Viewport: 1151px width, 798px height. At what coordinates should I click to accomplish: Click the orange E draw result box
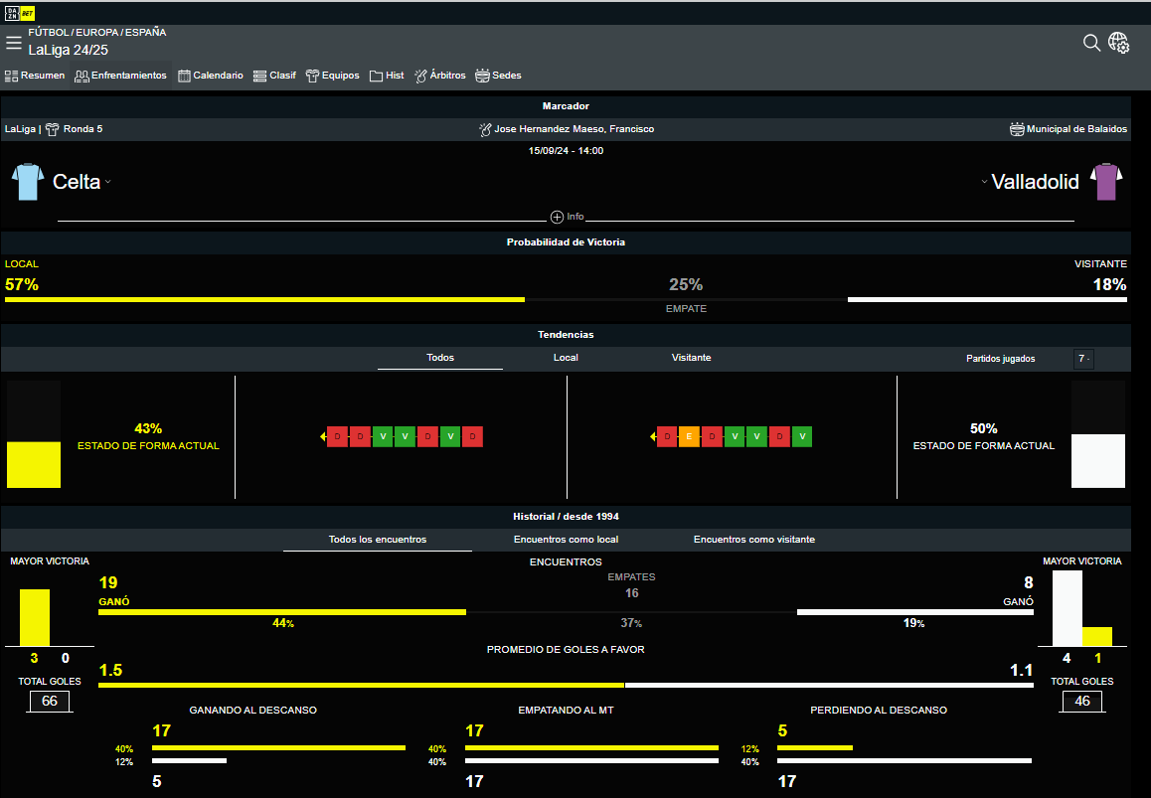pos(689,436)
